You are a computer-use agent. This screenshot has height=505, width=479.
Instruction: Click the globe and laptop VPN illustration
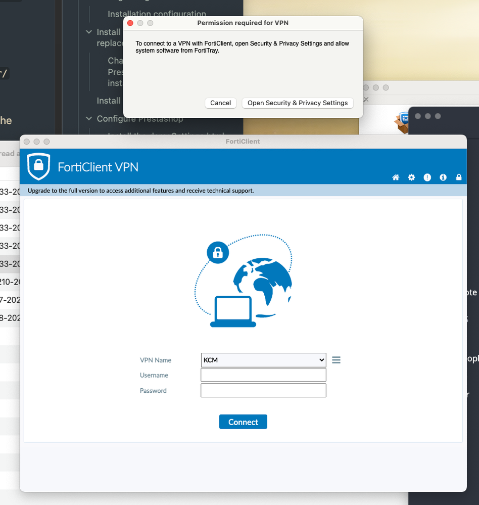click(243, 281)
